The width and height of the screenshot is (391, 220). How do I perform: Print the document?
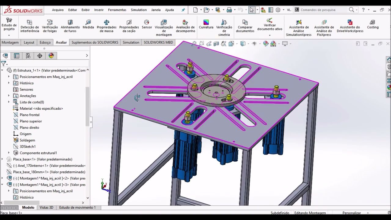229,10
